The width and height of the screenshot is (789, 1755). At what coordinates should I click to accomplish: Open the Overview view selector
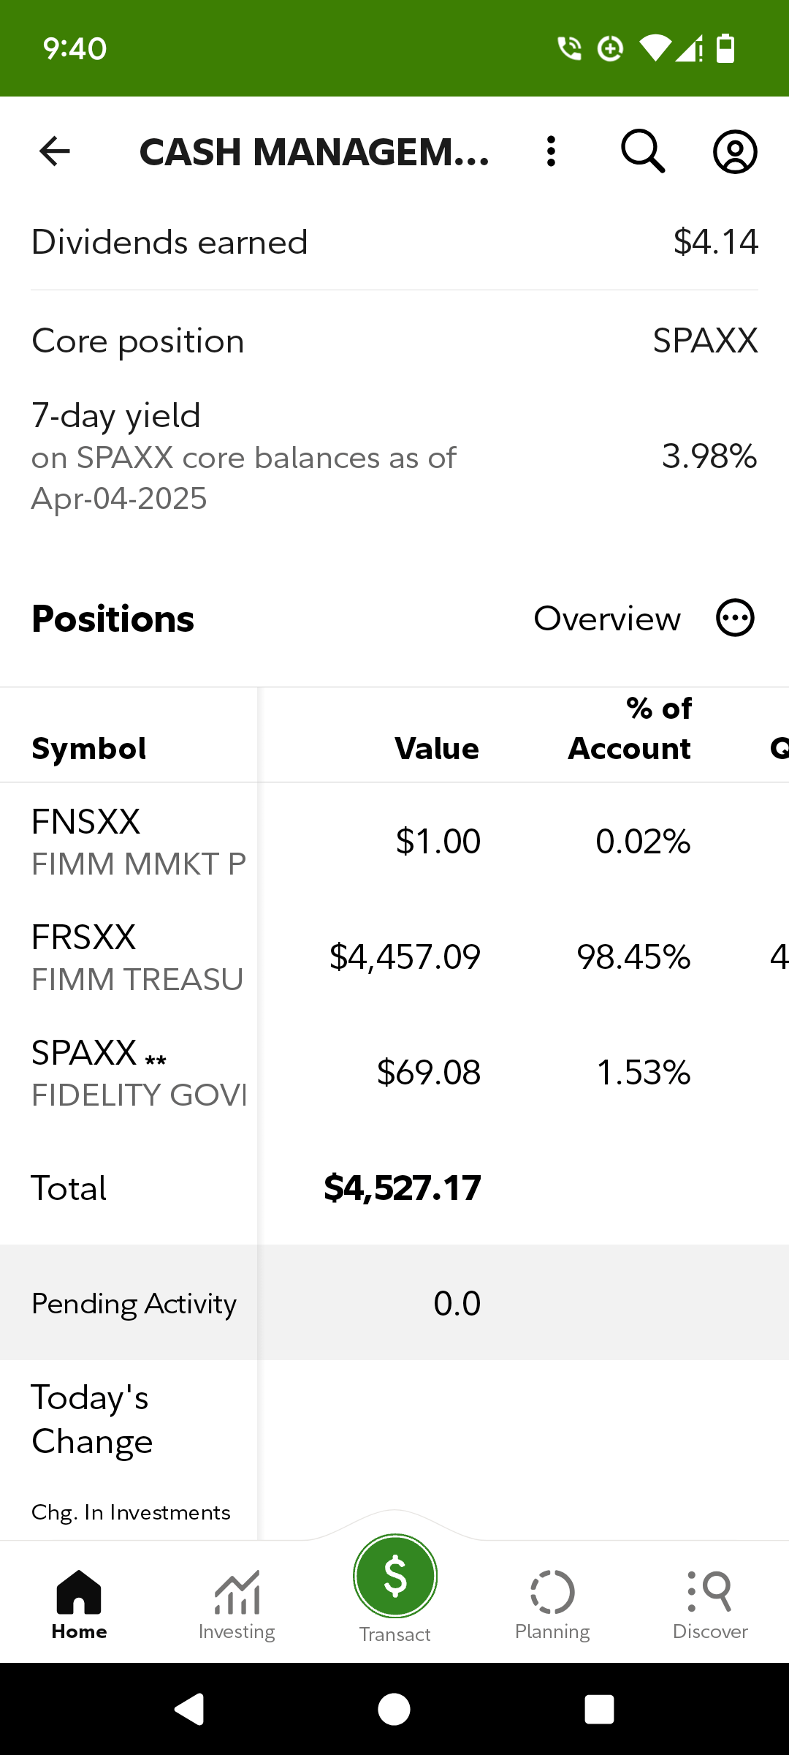(x=607, y=619)
